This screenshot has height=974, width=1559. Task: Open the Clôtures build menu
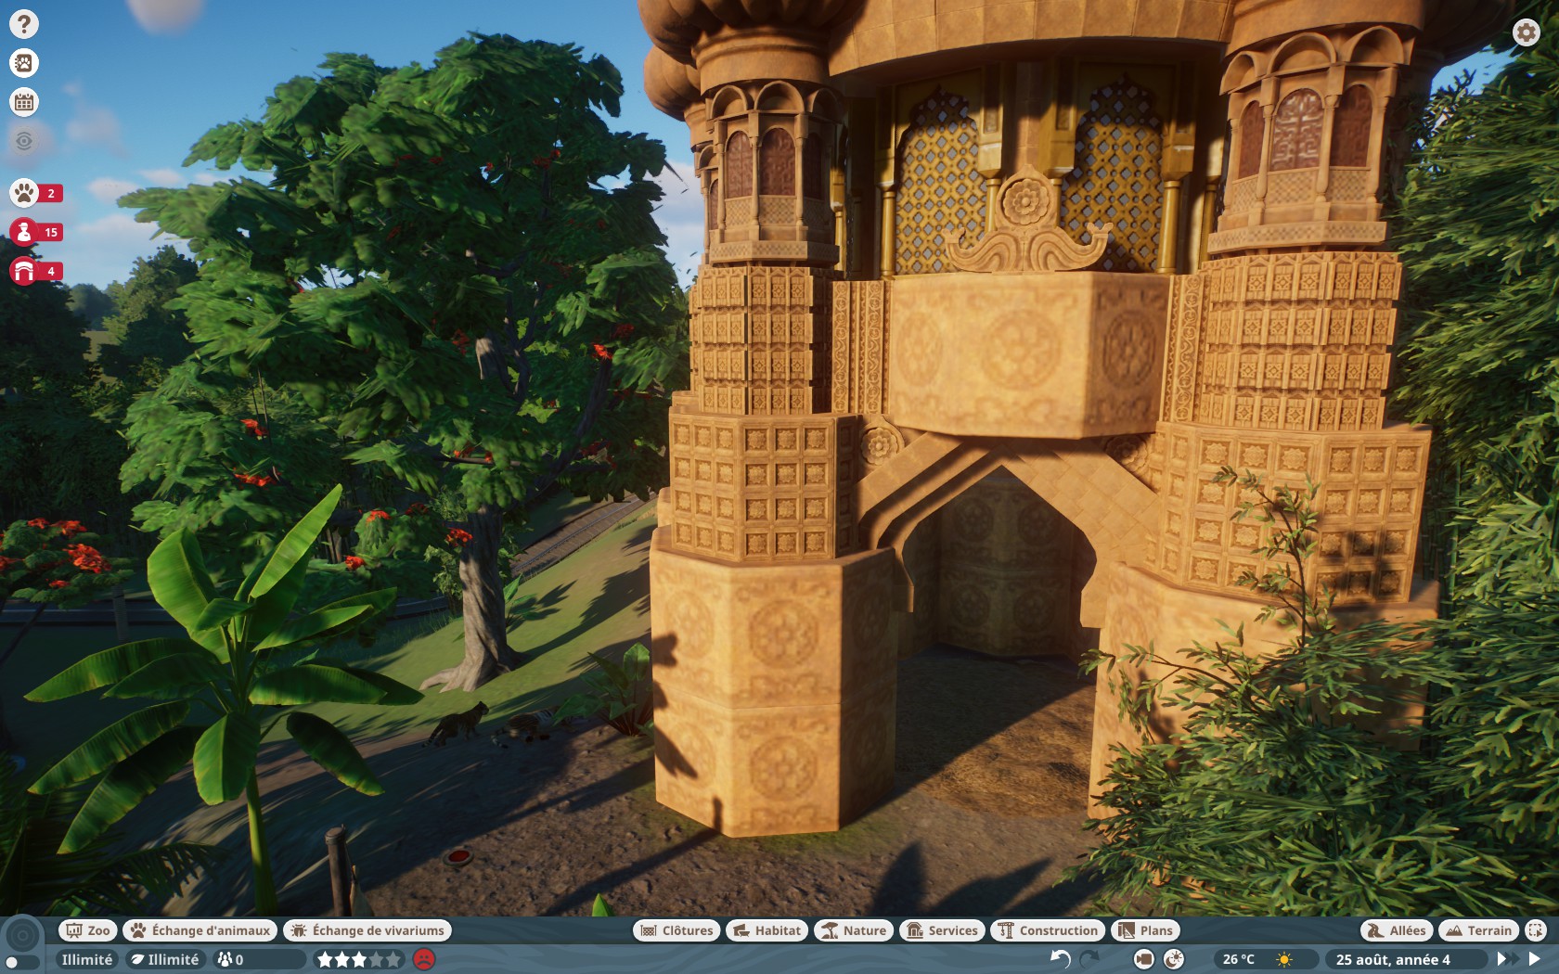676,930
